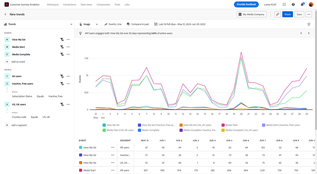Expand the Trends panel dropdown
The image size is (317, 174).
coord(71,24)
